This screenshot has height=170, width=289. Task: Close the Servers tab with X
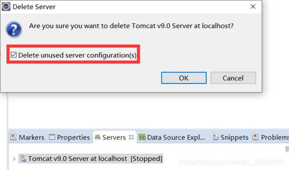point(131,137)
